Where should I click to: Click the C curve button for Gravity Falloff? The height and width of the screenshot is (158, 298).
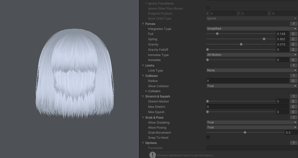[x=293, y=49]
